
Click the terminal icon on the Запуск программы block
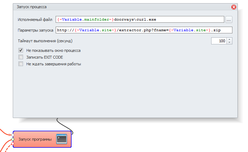pos(62,139)
